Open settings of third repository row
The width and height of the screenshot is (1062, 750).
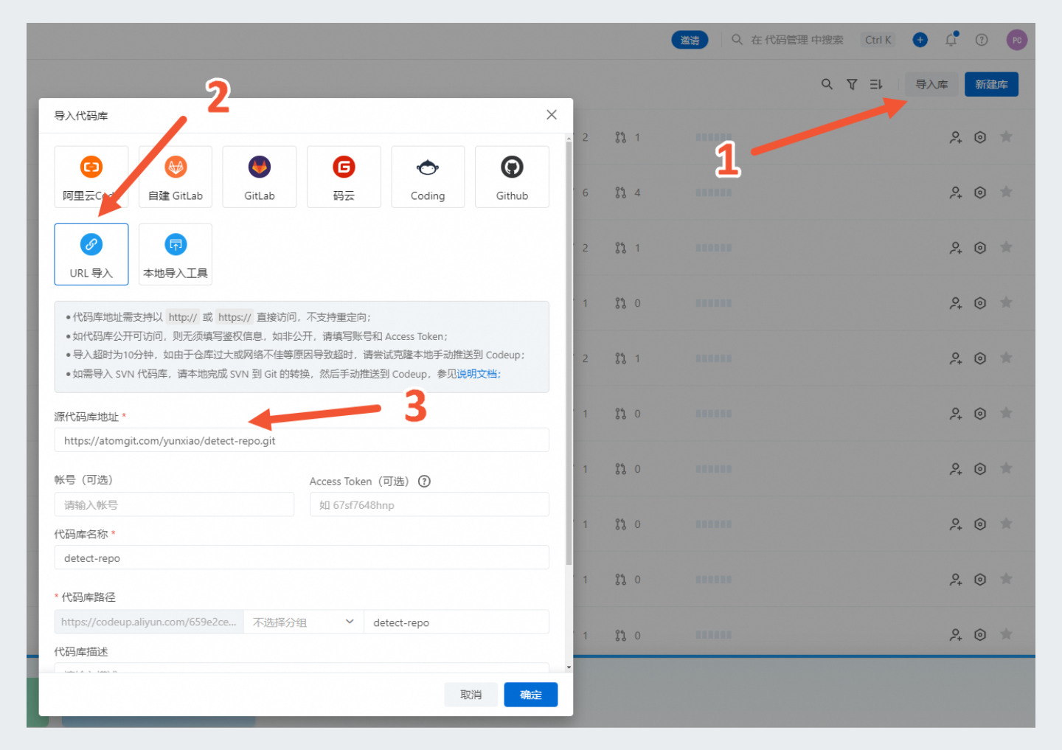point(980,248)
